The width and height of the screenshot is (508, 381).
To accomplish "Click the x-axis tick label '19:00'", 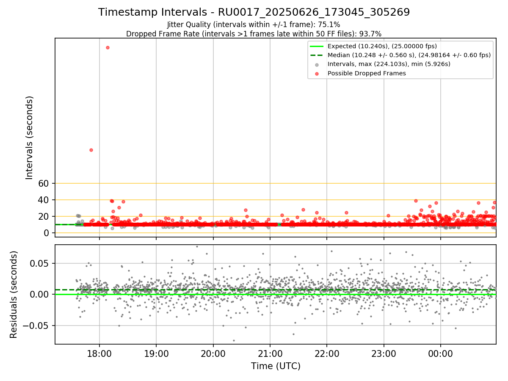I will 156,353.
